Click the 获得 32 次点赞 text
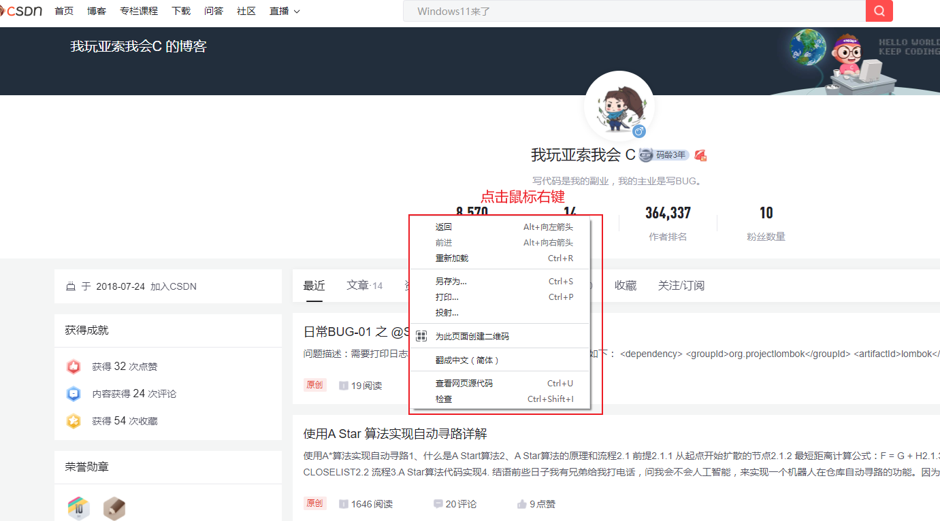 coord(125,367)
